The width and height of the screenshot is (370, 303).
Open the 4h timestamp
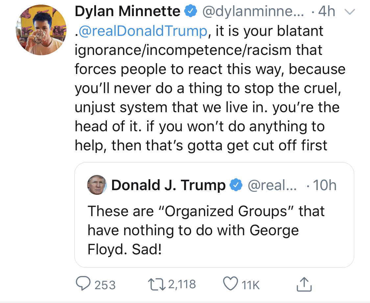(327, 11)
